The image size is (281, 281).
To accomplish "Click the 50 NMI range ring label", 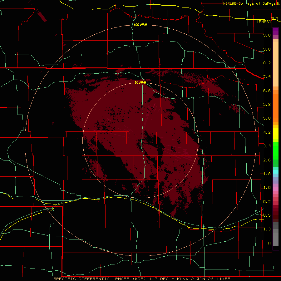I will tap(140, 82).
